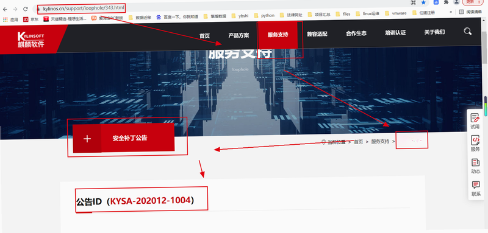488x233 pixels.
Task: Open the python bookmark folder
Action: coord(264,15)
